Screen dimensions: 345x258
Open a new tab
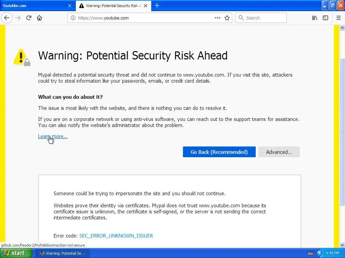[x=157, y=5]
